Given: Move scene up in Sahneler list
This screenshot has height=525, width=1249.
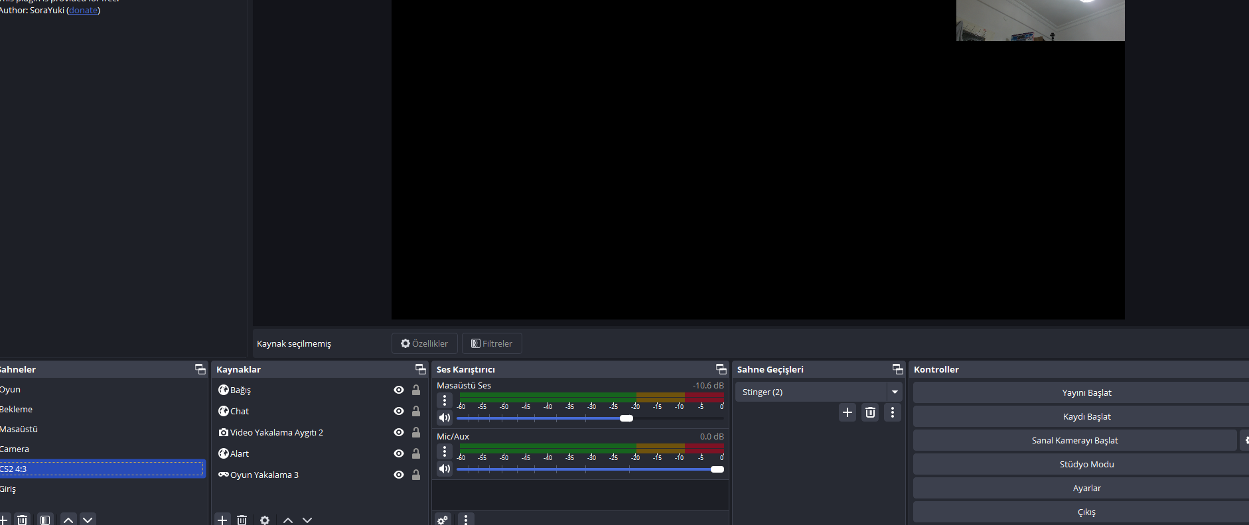Looking at the screenshot, I should click(x=68, y=520).
